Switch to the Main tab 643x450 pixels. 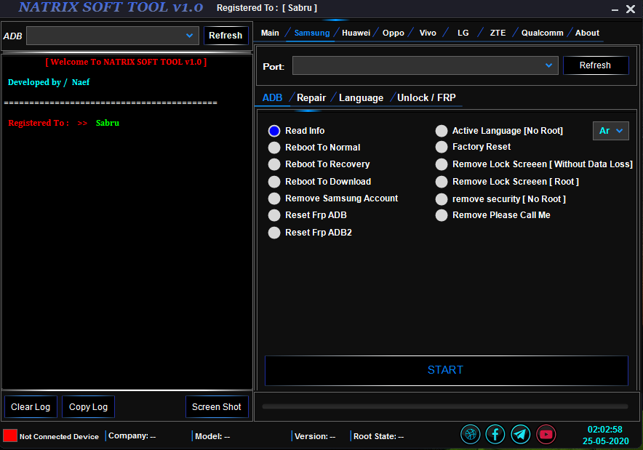[x=270, y=33]
